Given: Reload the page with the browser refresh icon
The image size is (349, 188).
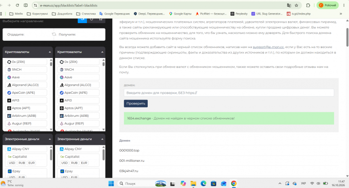Looking at the screenshot, I should click(17, 5).
